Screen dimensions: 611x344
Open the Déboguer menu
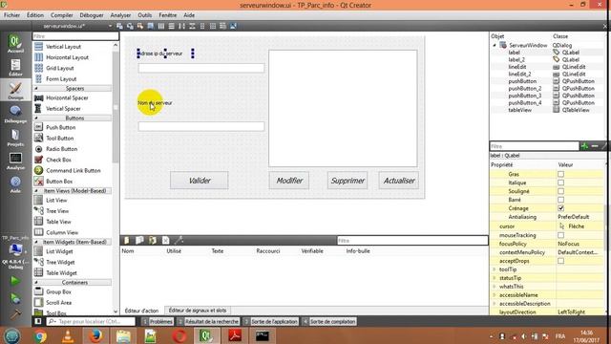point(92,15)
